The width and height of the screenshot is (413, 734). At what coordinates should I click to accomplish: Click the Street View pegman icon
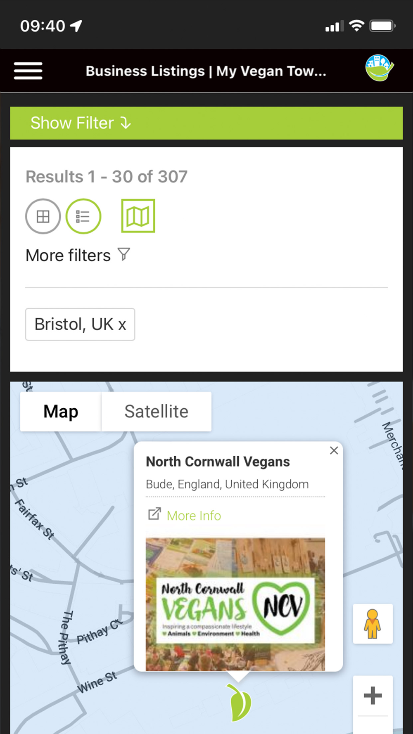point(373,624)
